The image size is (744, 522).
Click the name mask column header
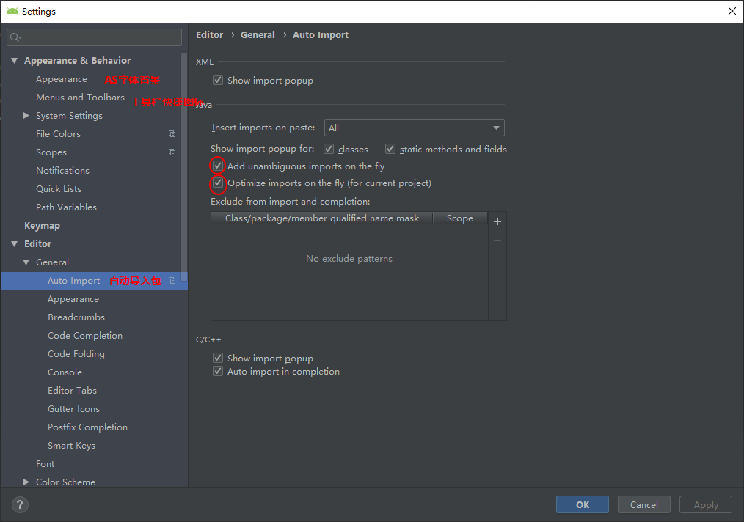pos(322,218)
